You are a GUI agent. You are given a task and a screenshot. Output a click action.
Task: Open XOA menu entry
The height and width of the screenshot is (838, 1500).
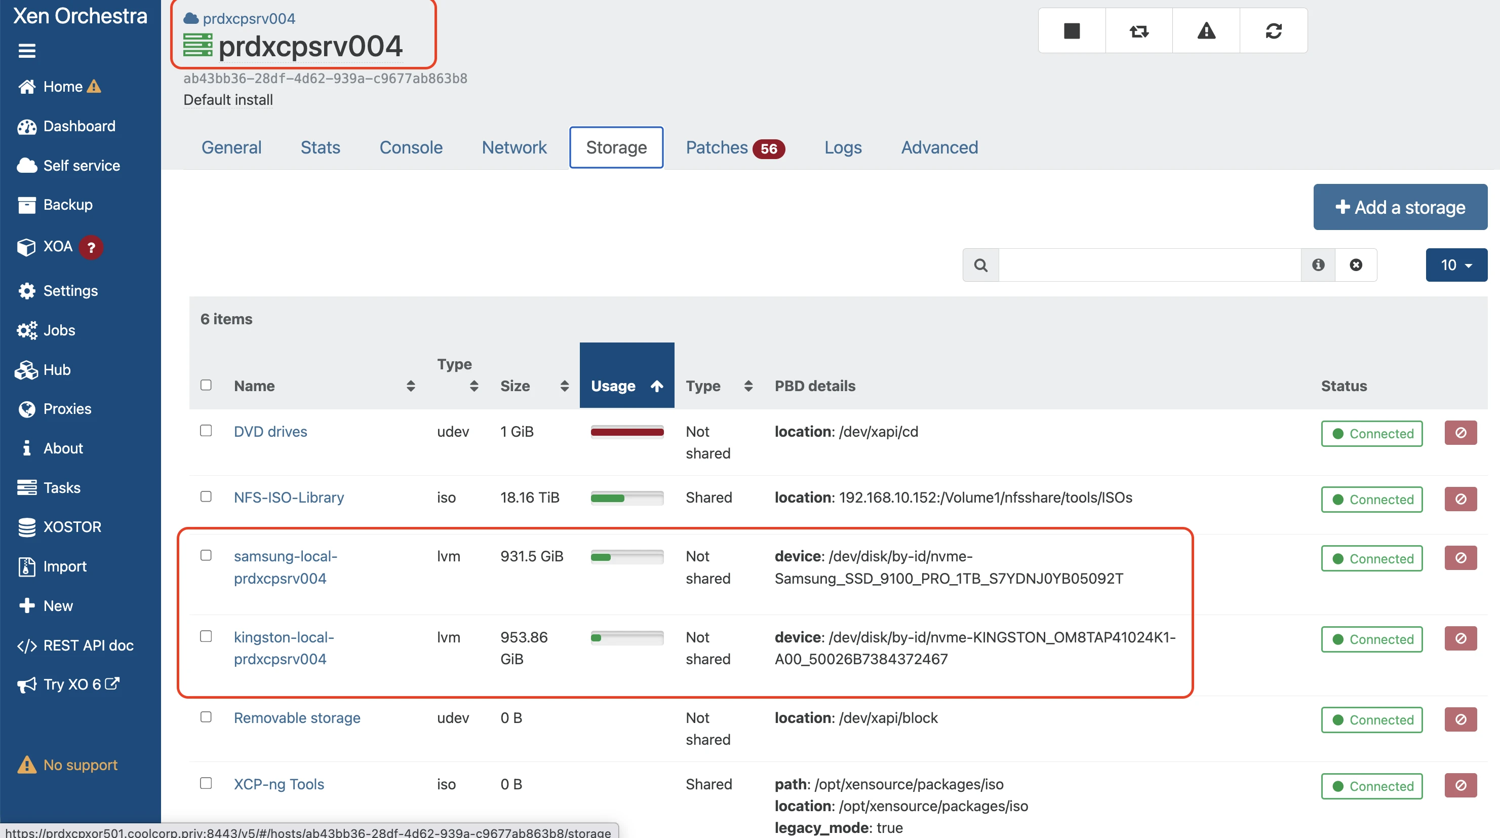pos(46,247)
